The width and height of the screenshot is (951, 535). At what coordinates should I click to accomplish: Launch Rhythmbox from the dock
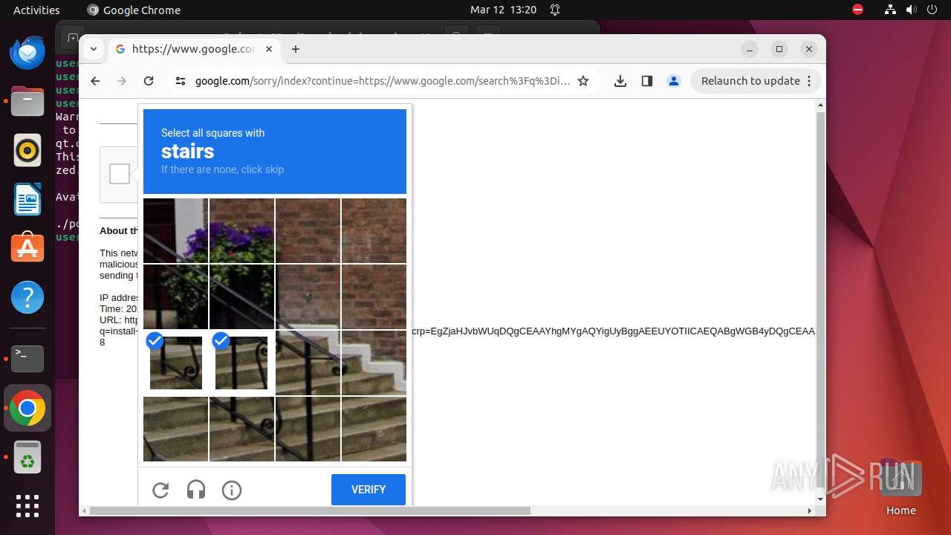pyautogui.click(x=27, y=151)
